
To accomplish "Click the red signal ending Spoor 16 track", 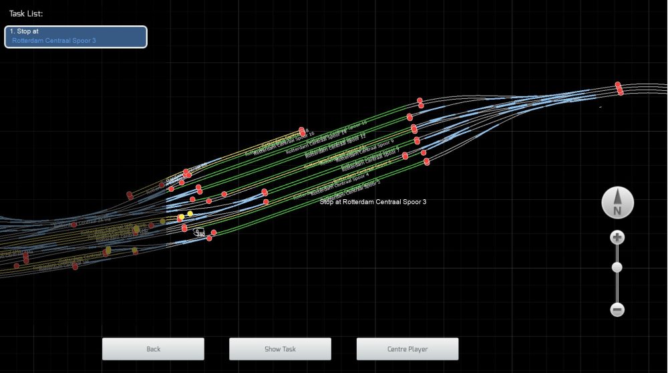I will tap(302, 131).
